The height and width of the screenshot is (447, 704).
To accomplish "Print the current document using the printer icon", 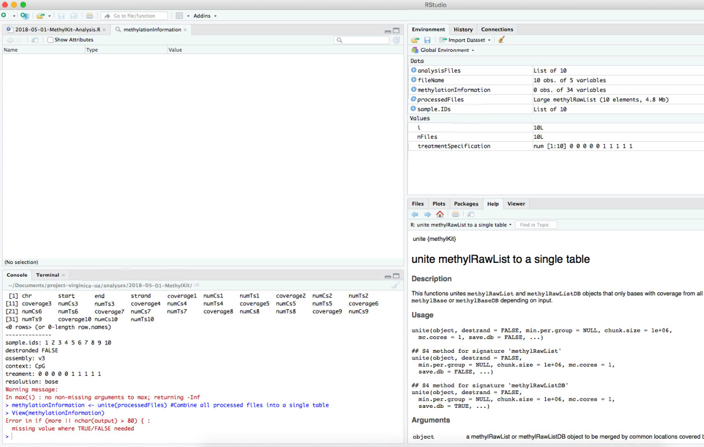I will pos(89,15).
